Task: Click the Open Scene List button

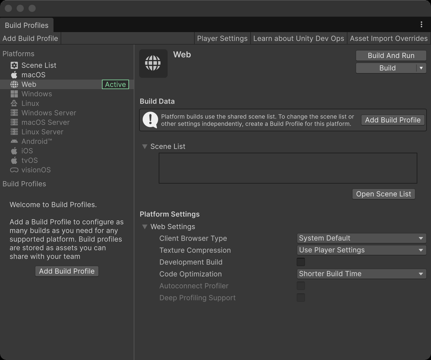Action: (384, 194)
